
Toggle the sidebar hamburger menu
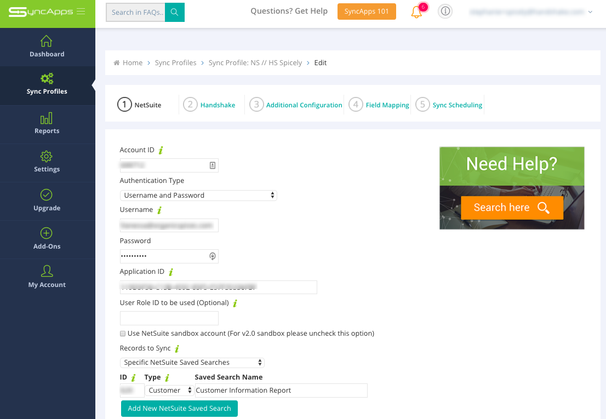click(x=81, y=11)
